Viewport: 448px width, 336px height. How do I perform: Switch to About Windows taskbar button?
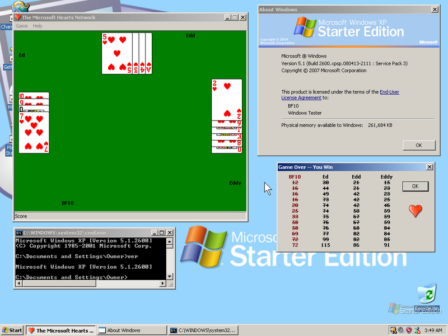click(x=132, y=330)
